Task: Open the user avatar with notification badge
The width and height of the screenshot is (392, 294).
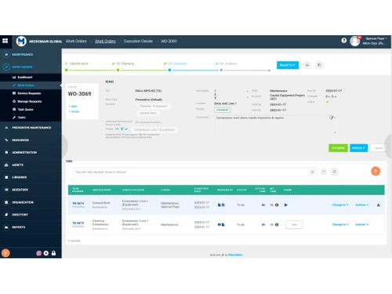Action: coord(355,41)
